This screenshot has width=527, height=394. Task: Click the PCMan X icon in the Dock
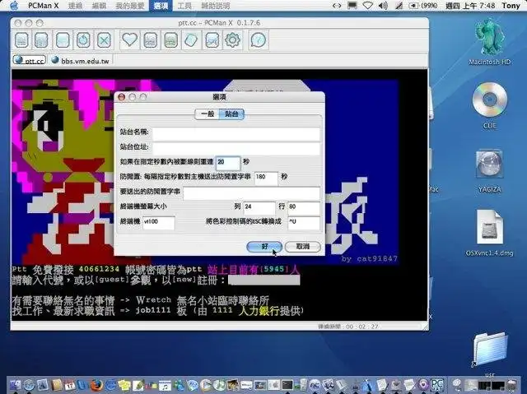(x=437, y=385)
